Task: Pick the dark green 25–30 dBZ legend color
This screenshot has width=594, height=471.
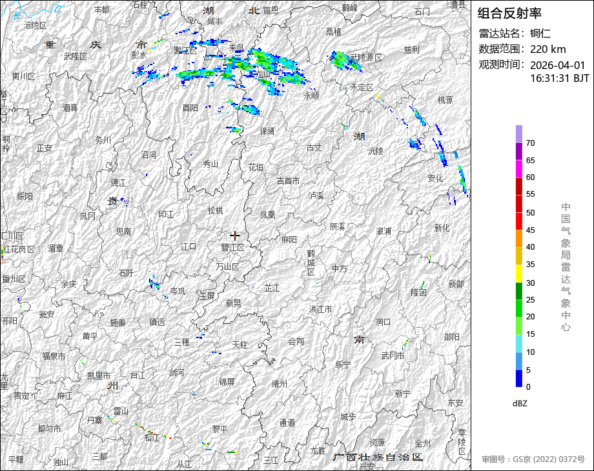Action: [518, 291]
